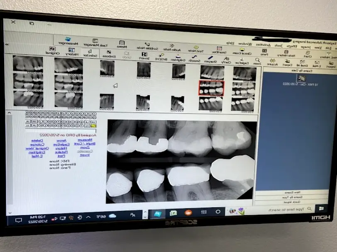This screenshot has width=337, height=252.
Task: Add a Text Note
Action: tap(196, 49)
